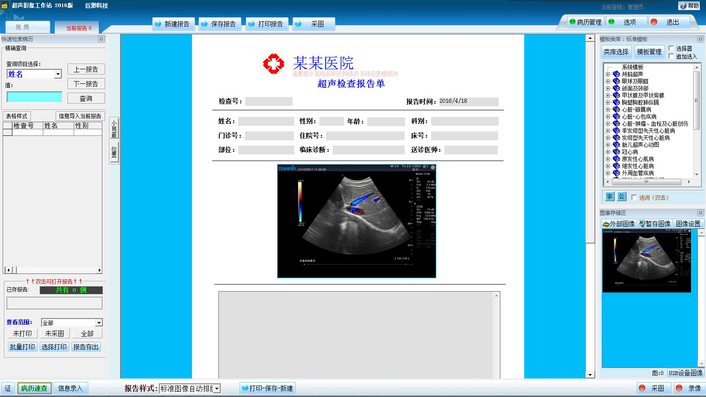Open 模板管理 template management
This screenshot has width=706, height=397.
tap(649, 52)
